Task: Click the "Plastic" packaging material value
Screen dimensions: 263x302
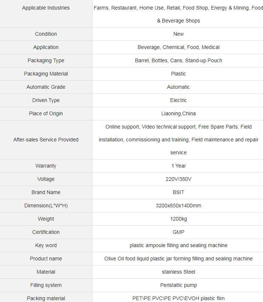Action: click(178, 74)
